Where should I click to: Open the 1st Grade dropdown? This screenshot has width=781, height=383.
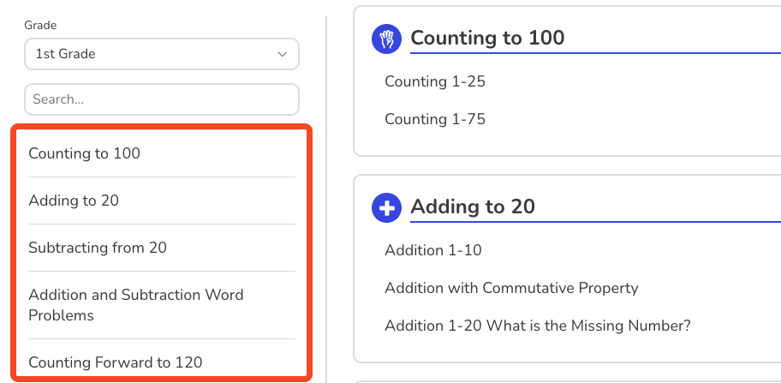pyautogui.click(x=162, y=54)
